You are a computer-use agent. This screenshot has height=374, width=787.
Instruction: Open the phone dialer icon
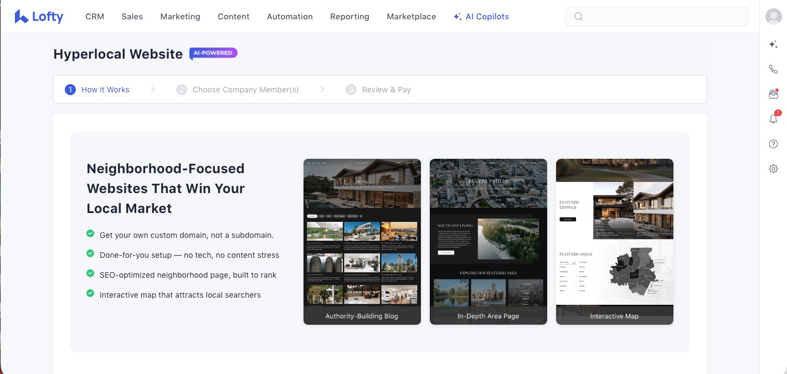(x=773, y=69)
